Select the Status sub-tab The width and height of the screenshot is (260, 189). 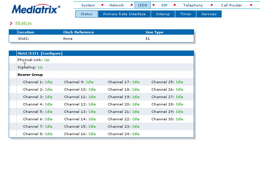click(x=86, y=14)
